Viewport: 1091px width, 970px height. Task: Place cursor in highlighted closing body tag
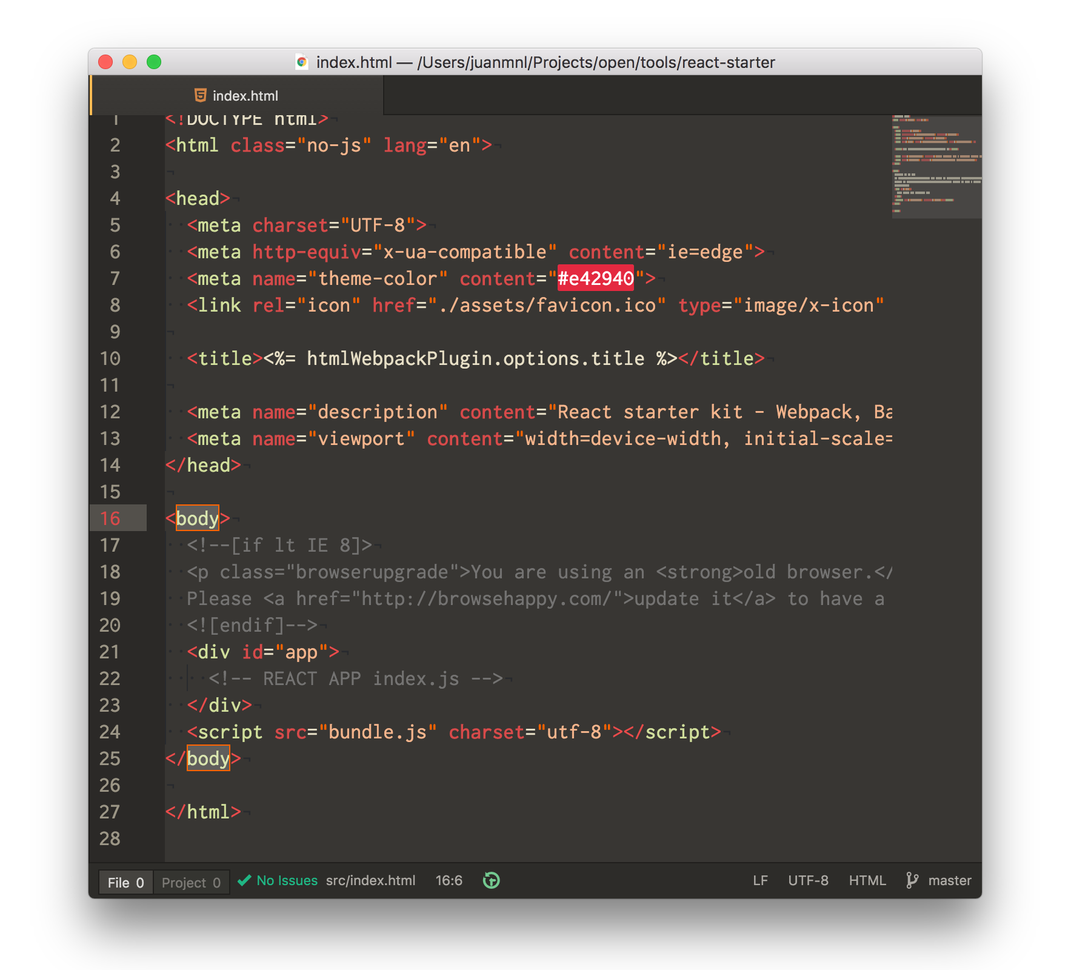click(209, 758)
